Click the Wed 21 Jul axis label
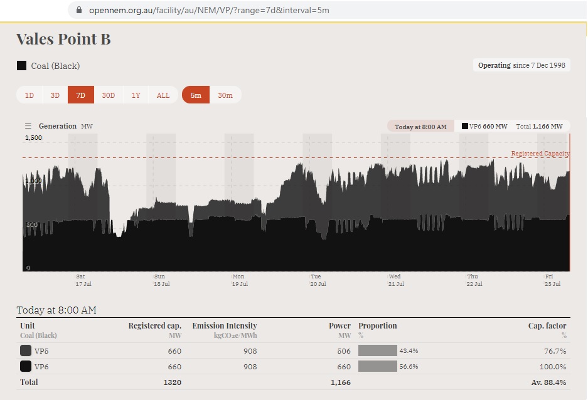This screenshot has width=588, height=400. [x=396, y=280]
